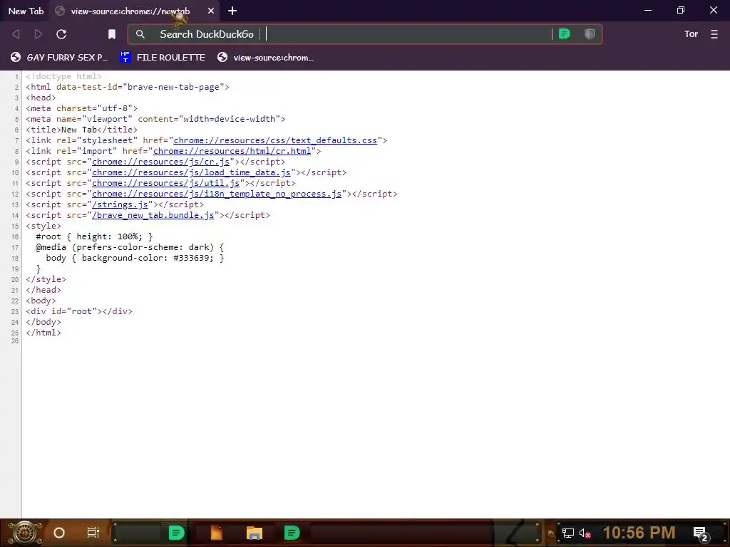Open the i18n_template_no_process.js link
The height and width of the screenshot is (547, 730).
tap(217, 194)
